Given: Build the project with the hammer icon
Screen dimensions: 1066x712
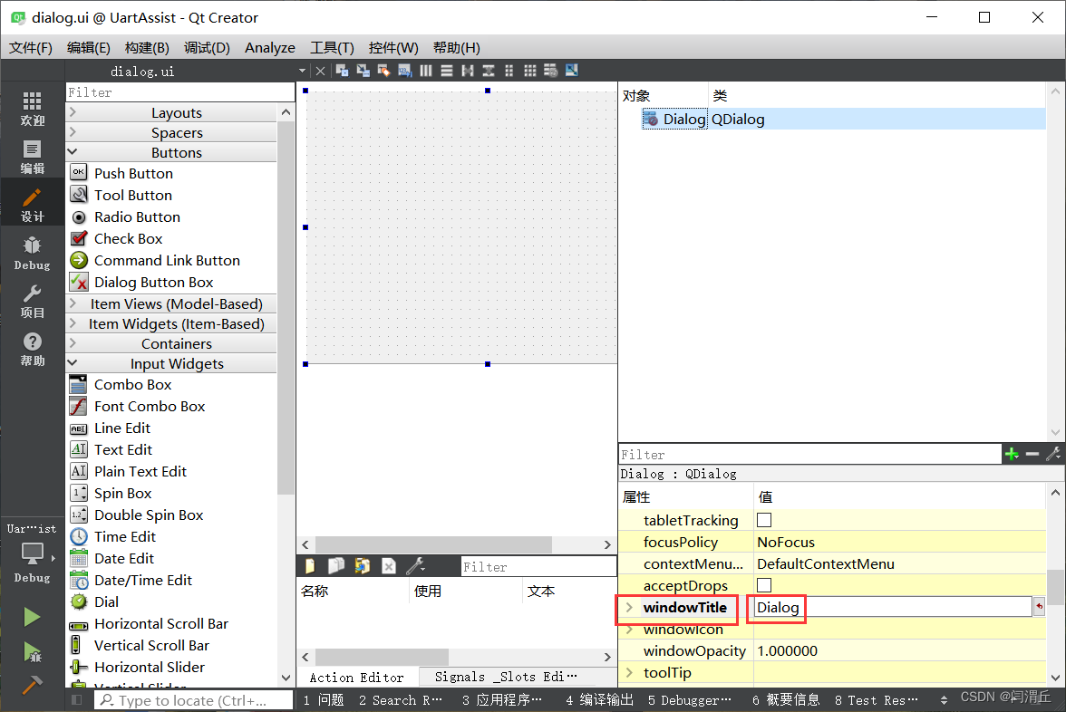Looking at the screenshot, I should 32,685.
